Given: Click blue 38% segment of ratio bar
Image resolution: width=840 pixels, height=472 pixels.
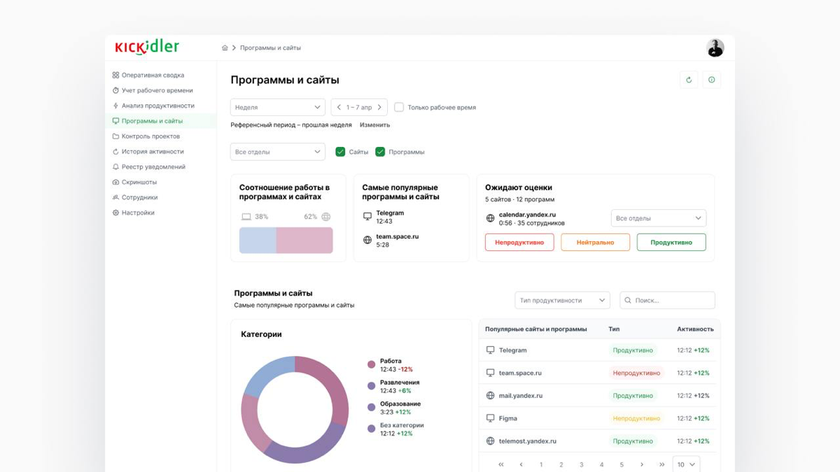Looking at the screenshot, I should click(258, 241).
